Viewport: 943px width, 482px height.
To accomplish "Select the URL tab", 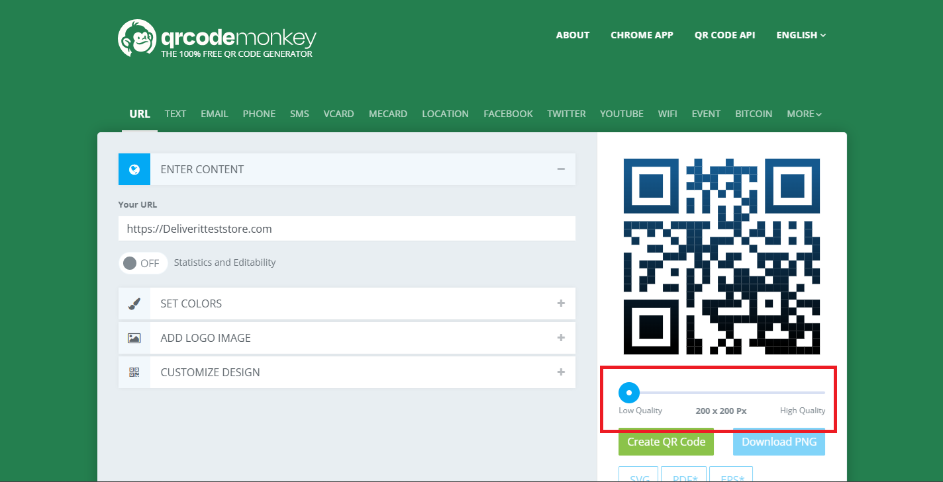I will 140,114.
